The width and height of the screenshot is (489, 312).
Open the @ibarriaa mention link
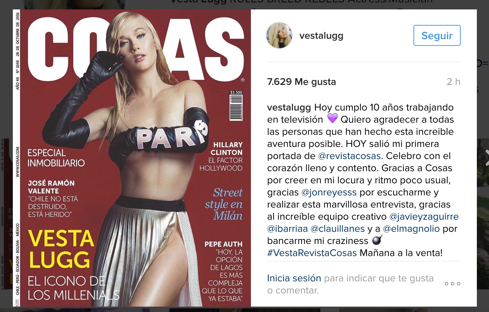tap(287, 229)
